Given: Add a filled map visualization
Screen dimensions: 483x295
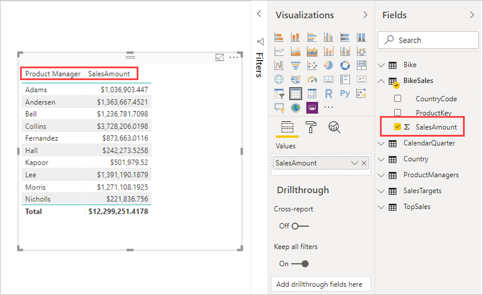Looking at the screenshot, I should [x=296, y=79].
